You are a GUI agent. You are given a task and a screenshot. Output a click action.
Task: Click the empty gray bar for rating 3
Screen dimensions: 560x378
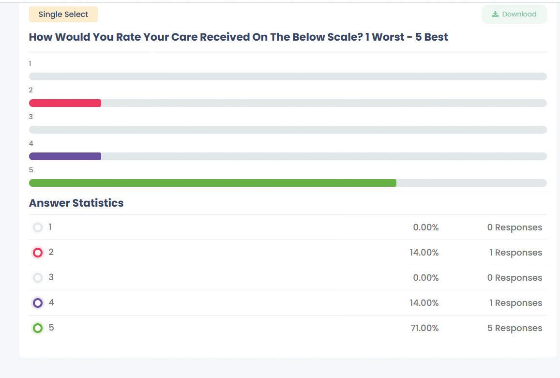[288, 130]
